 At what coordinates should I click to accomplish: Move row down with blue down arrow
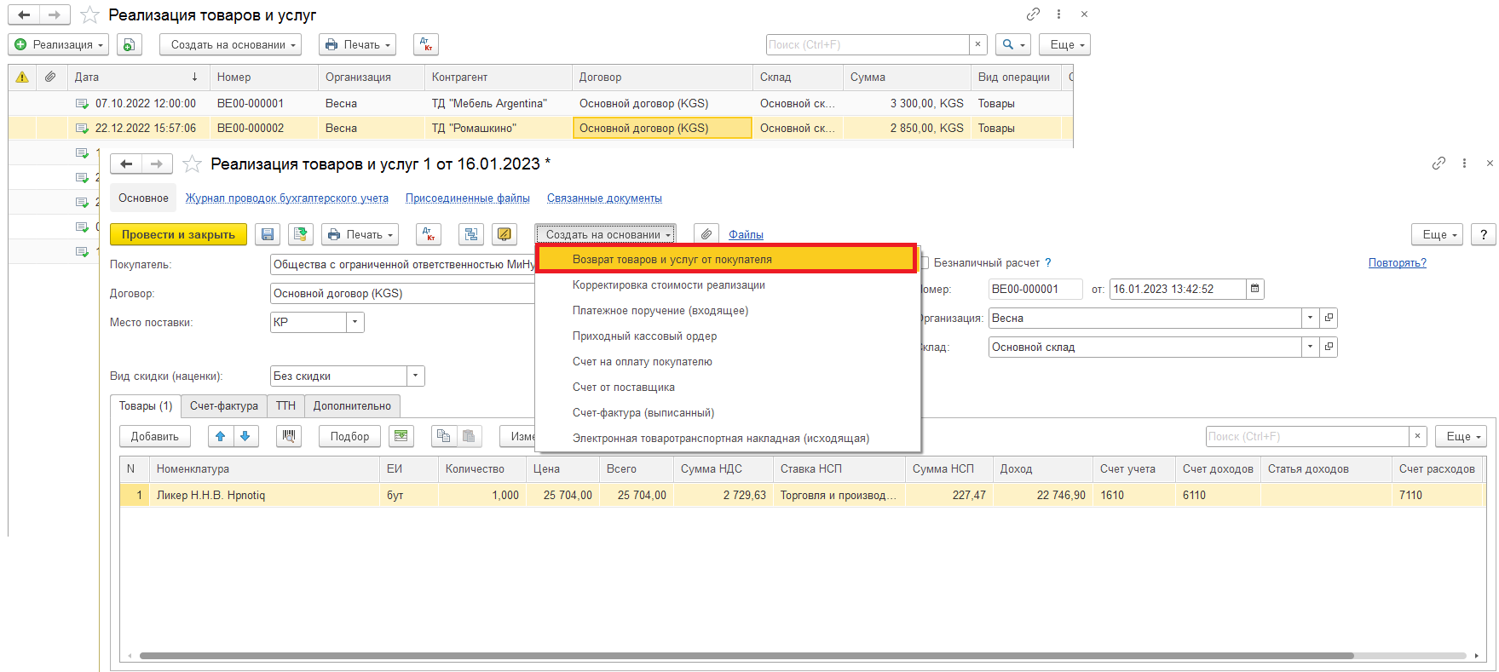coord(245,436)
